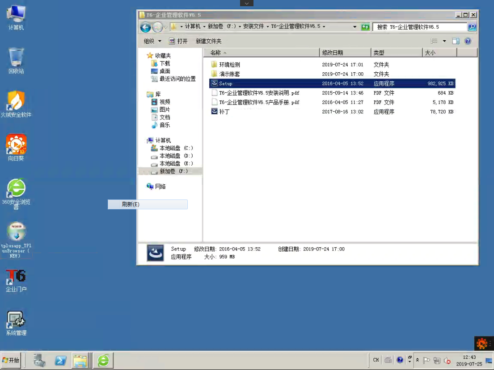Click the search magnifier icon

472,27
